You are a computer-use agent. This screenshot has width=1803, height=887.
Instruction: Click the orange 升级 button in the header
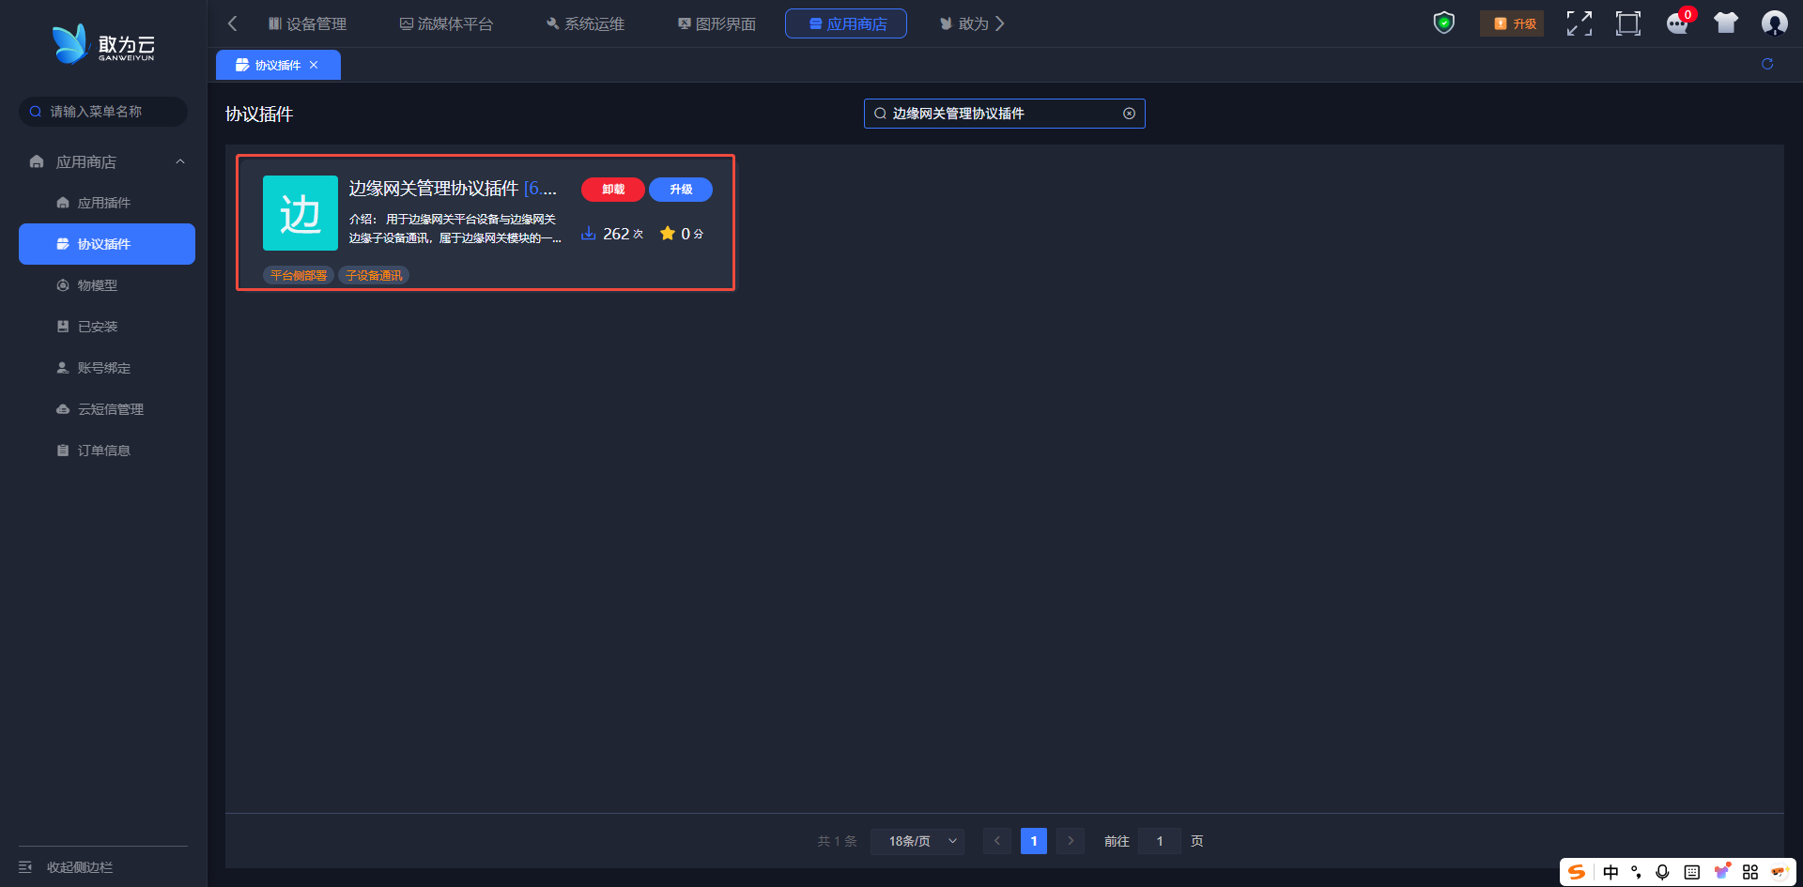tap(1512, 23)
